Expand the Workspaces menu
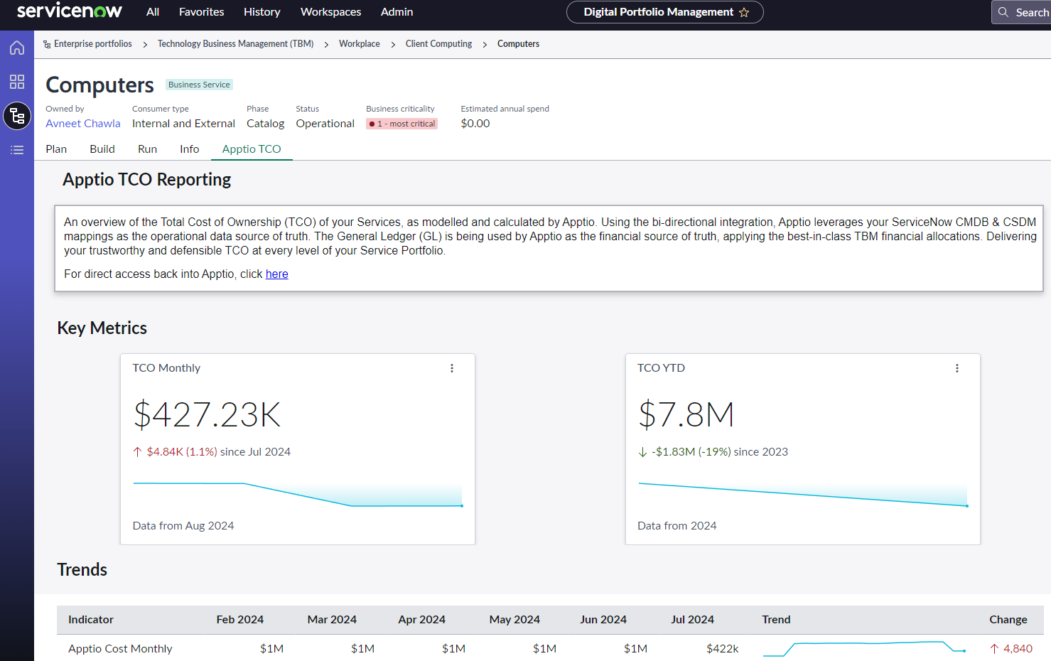This screenshot has height=661, width=1051. pyautogui.click(x=330, y=12)
